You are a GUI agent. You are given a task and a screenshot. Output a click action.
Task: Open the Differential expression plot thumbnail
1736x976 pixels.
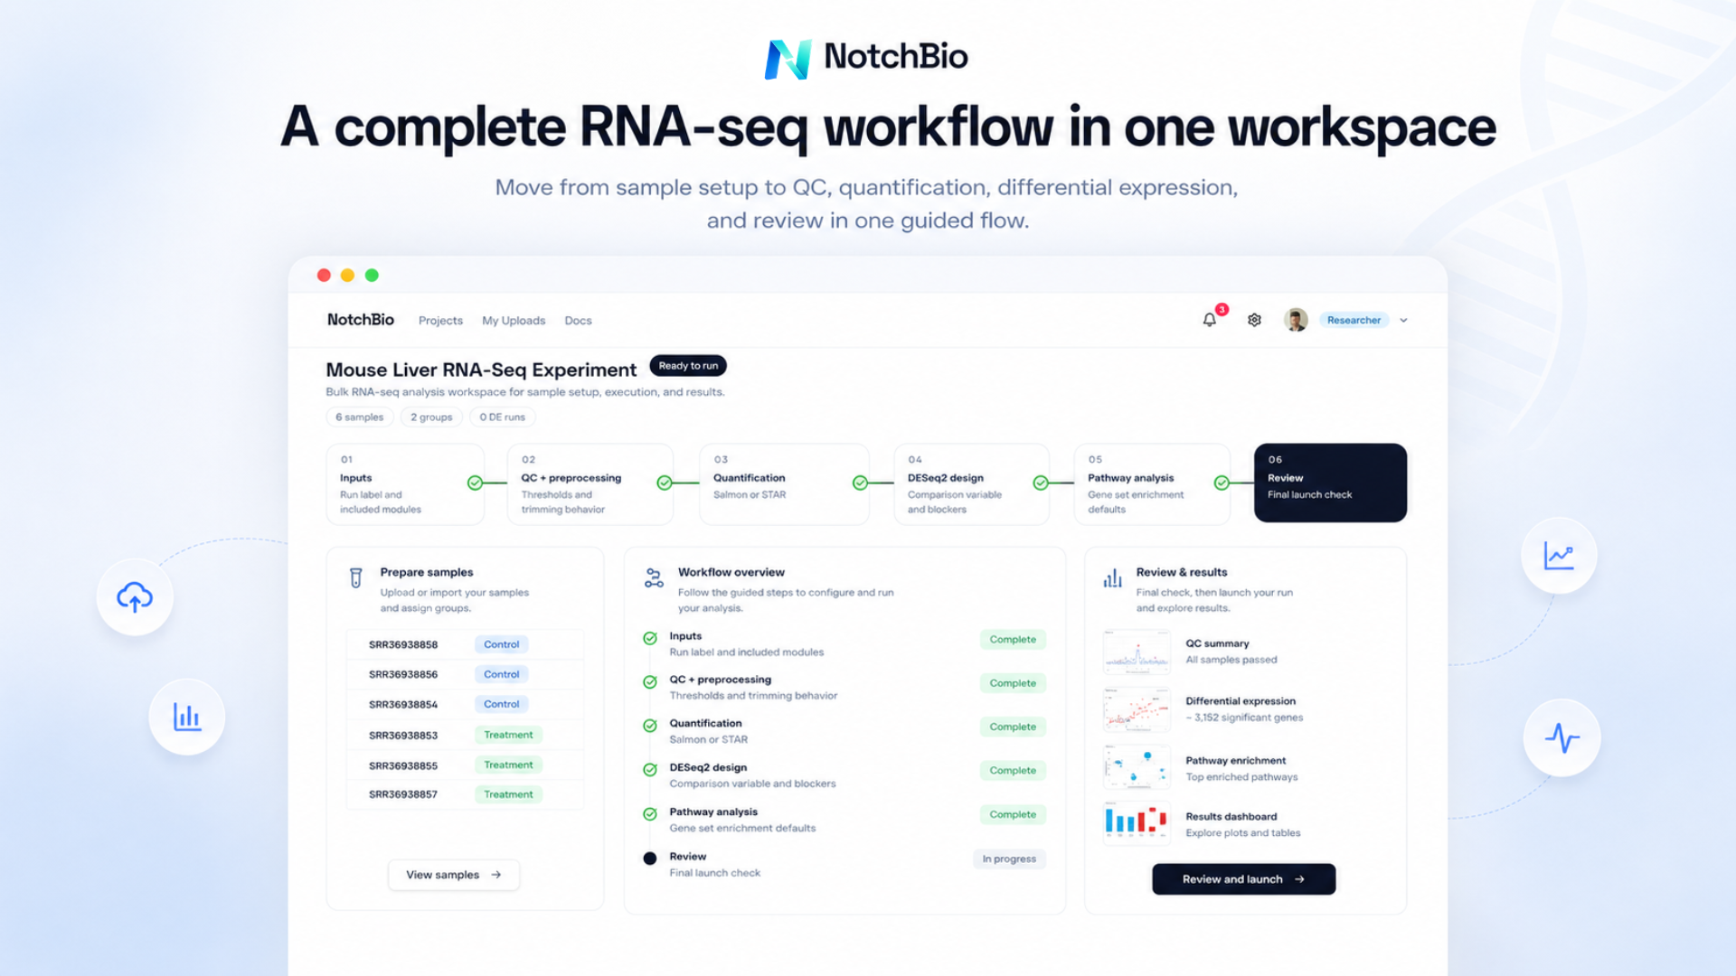(1137, 709)
